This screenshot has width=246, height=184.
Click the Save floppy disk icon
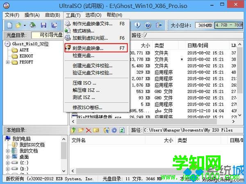(43, 25)
